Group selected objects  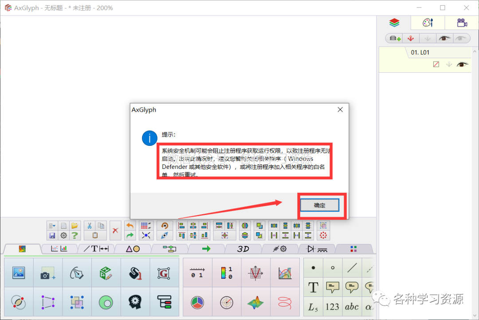(323, 226)
